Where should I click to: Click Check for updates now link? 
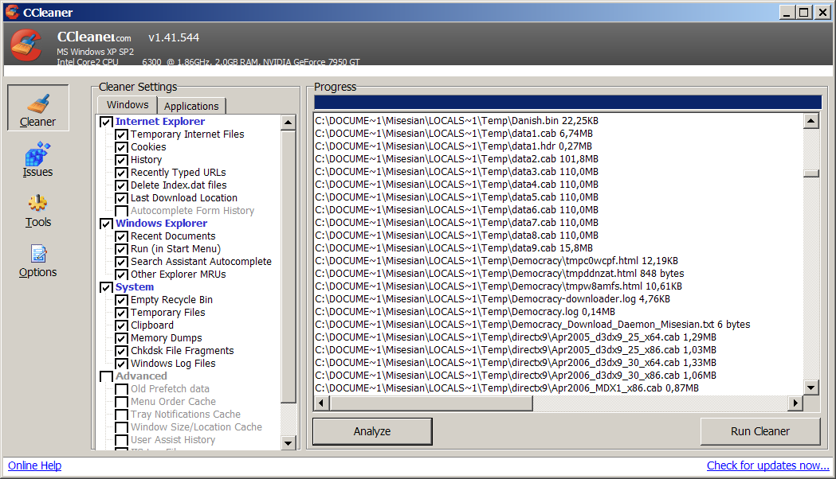click(x=767, y=465)
